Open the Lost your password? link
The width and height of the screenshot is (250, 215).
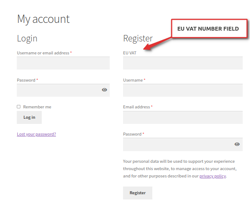36,134
